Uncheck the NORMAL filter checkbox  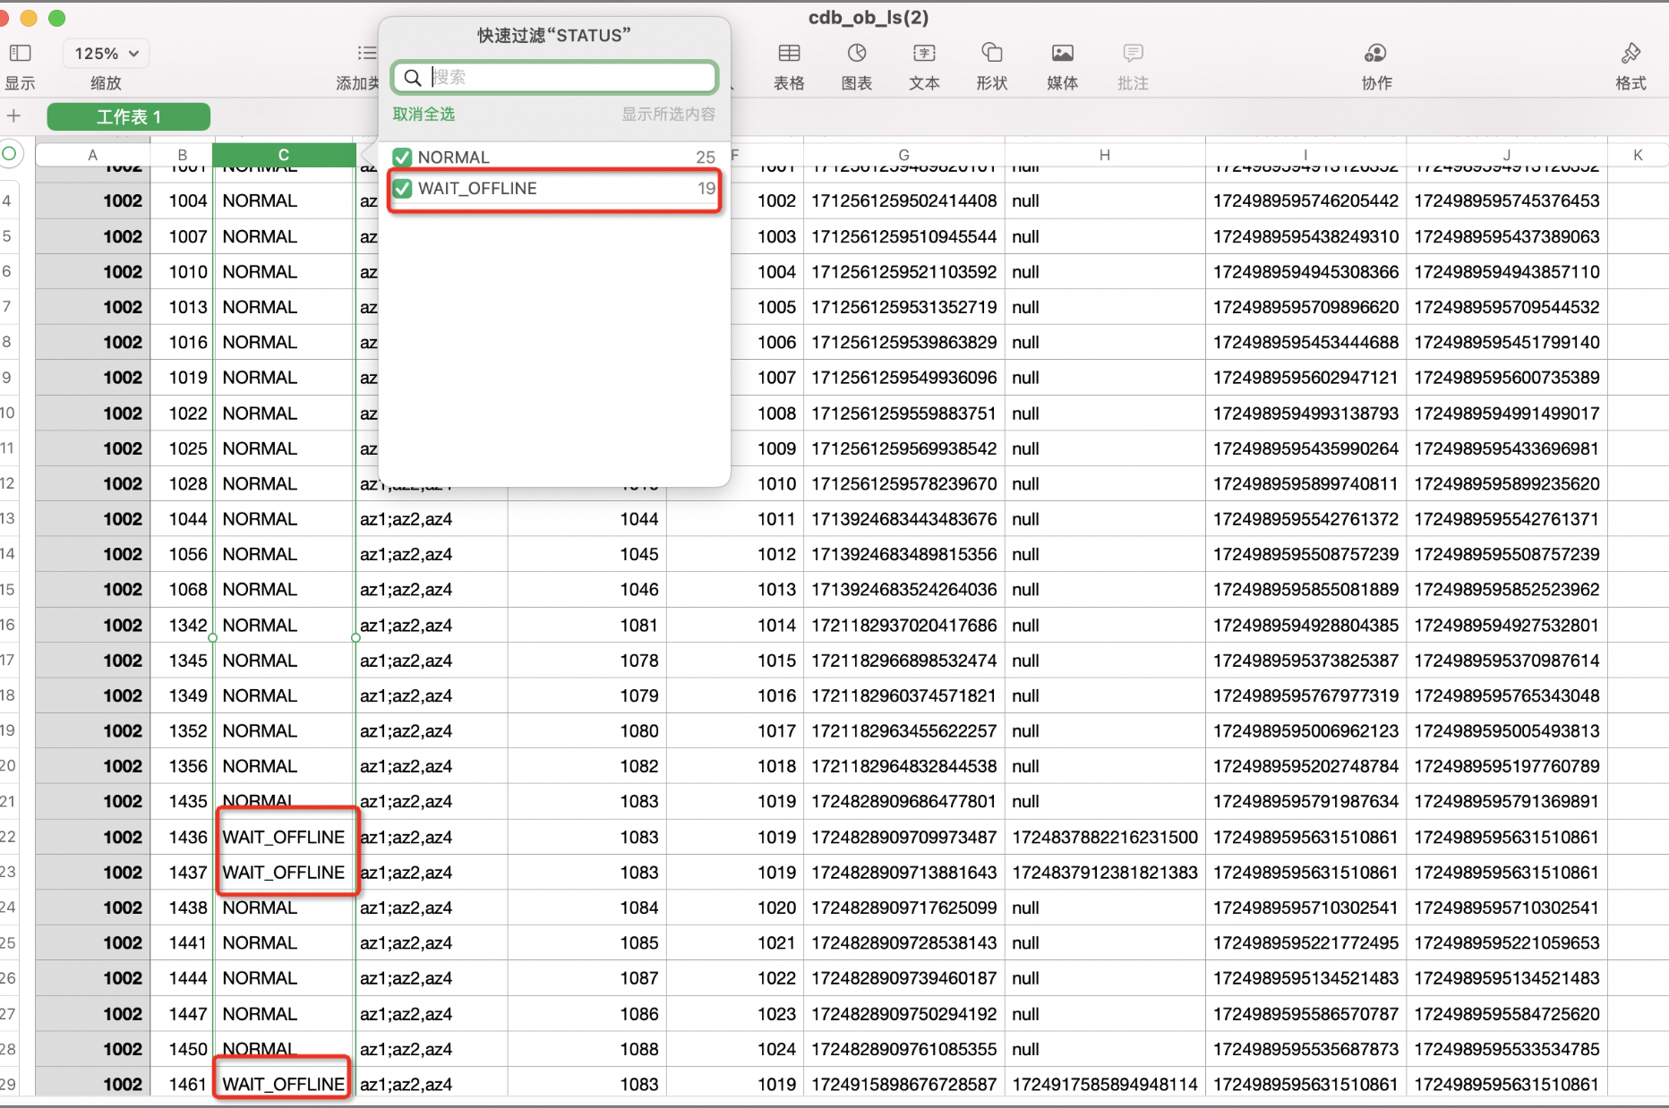click(x=402, y=158)
